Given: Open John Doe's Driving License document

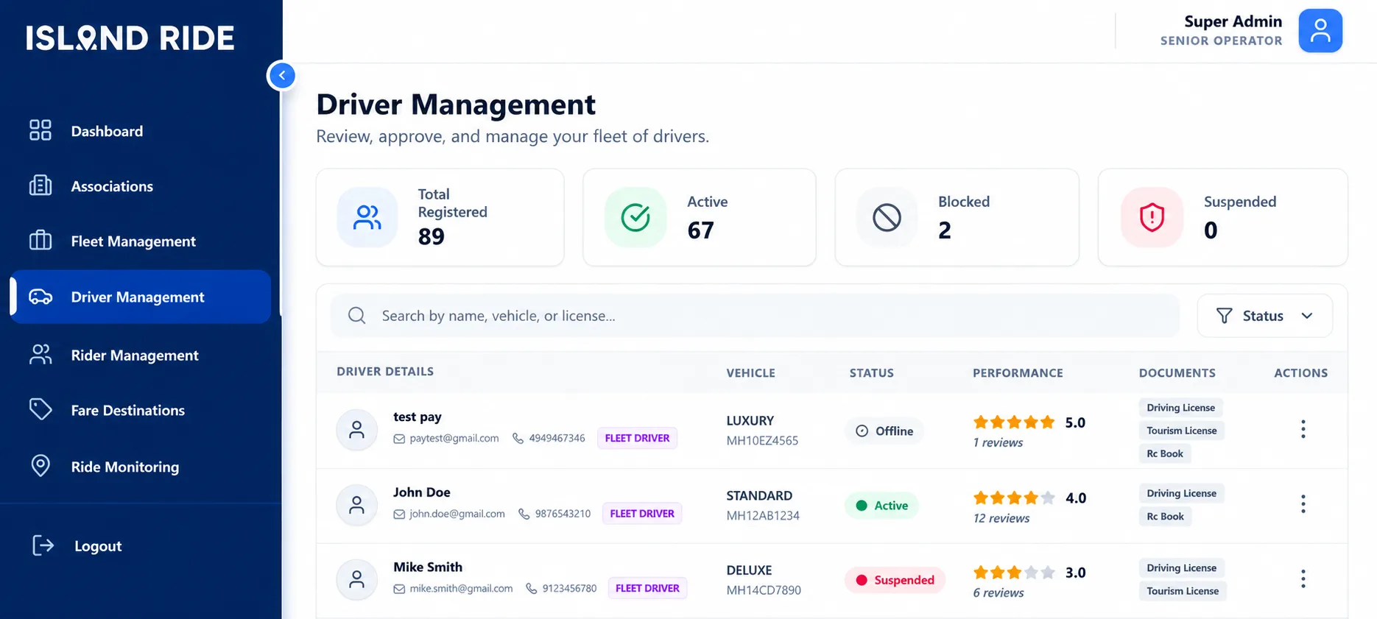Looking at the screenshot, I should [1181, 493].
